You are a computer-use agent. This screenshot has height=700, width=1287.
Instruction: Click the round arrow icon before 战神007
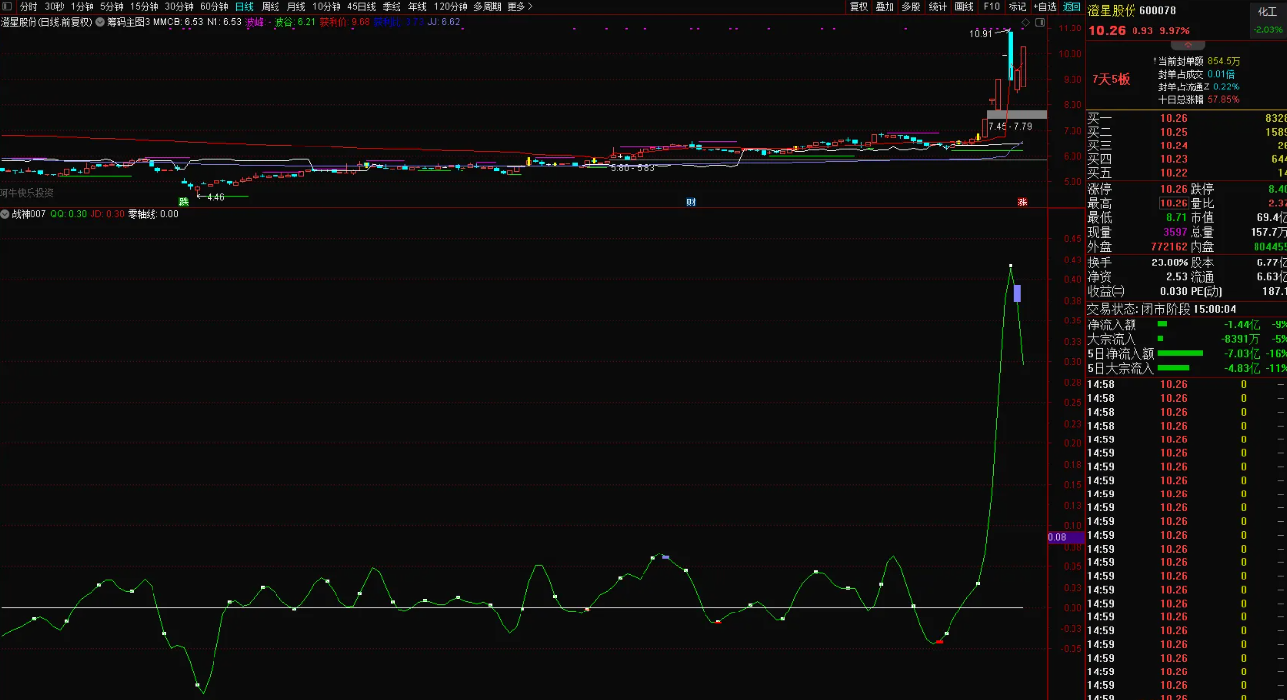(x=6, y=214)
